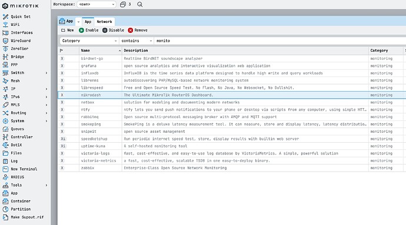Click the Remove button

click(x=138, y=31)
